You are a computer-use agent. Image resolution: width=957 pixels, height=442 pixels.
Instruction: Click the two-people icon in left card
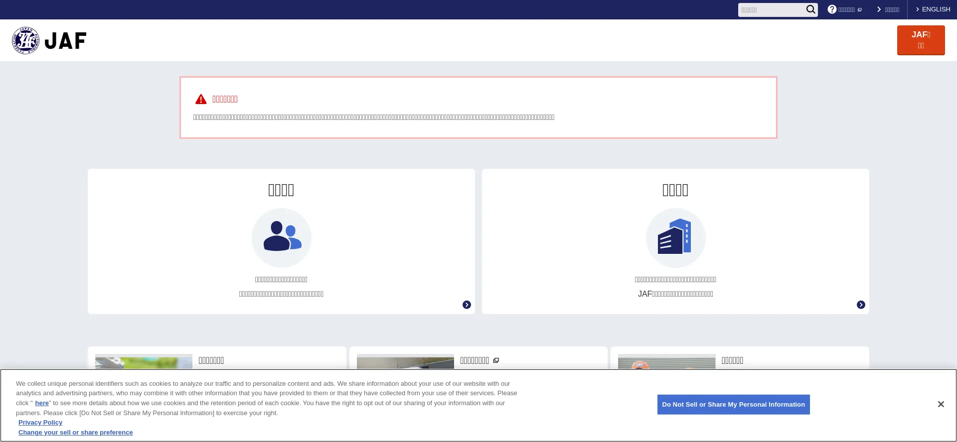282,237
